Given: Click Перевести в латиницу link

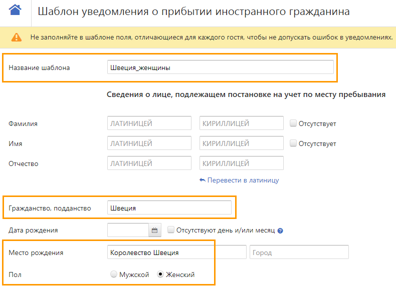Looking at the screenshot, I should pos(243,180).
